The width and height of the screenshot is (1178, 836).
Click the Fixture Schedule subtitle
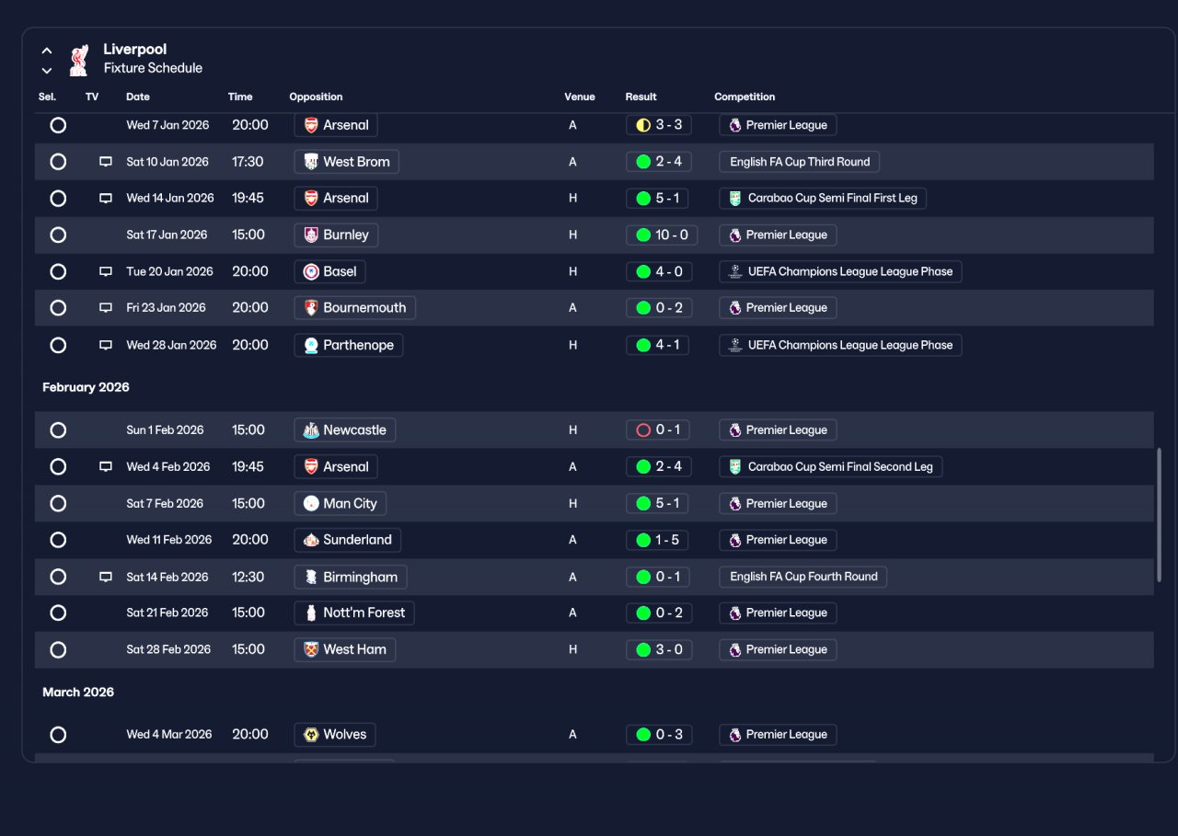[x=153, y=68]
